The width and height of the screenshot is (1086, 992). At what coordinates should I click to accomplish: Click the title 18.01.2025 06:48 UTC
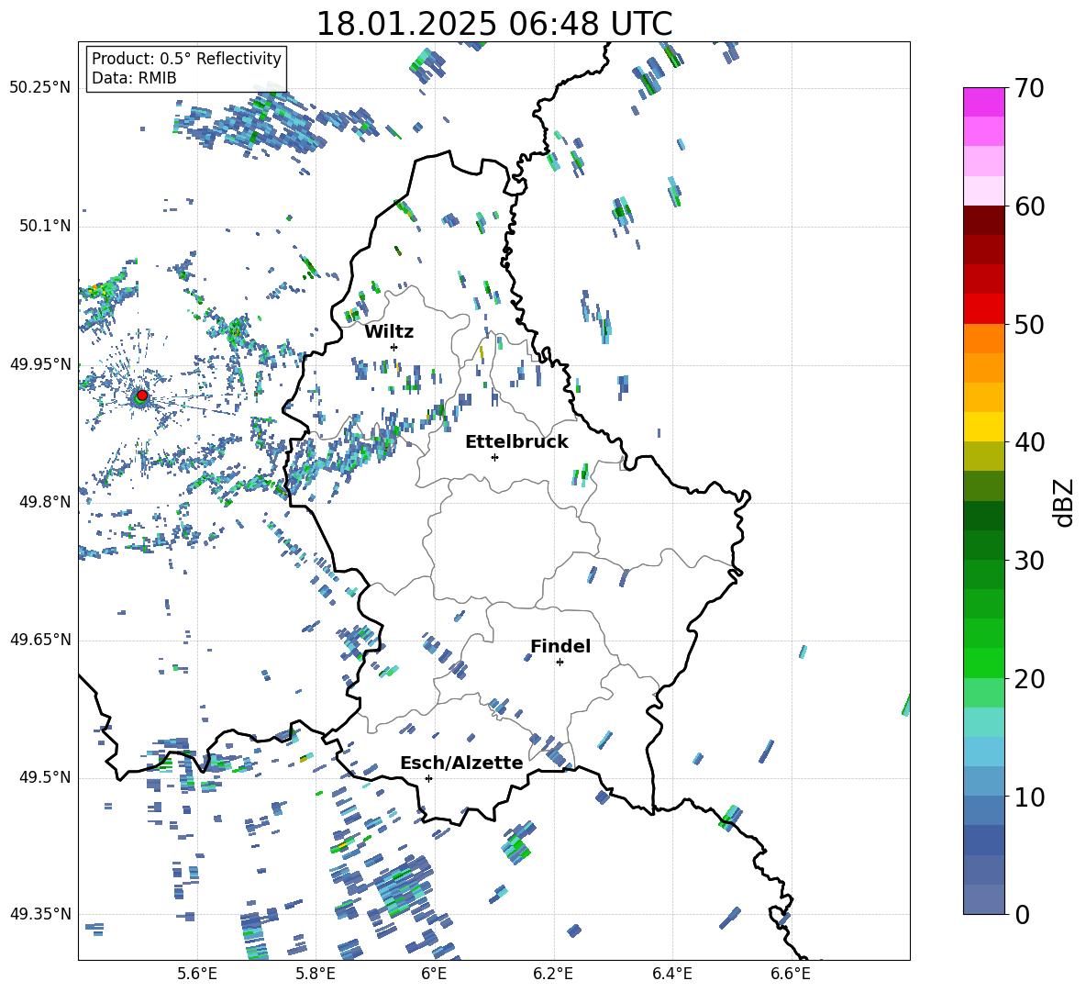[x=494, y=24]
